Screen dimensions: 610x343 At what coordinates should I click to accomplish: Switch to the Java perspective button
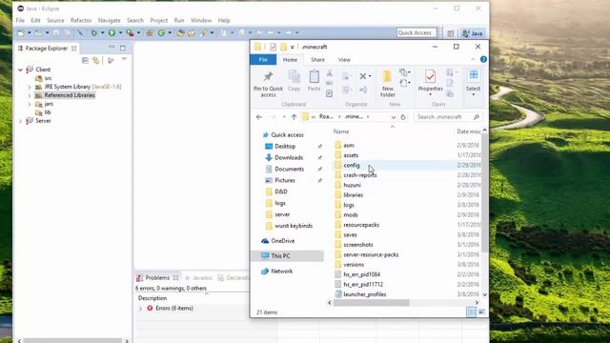473,33
